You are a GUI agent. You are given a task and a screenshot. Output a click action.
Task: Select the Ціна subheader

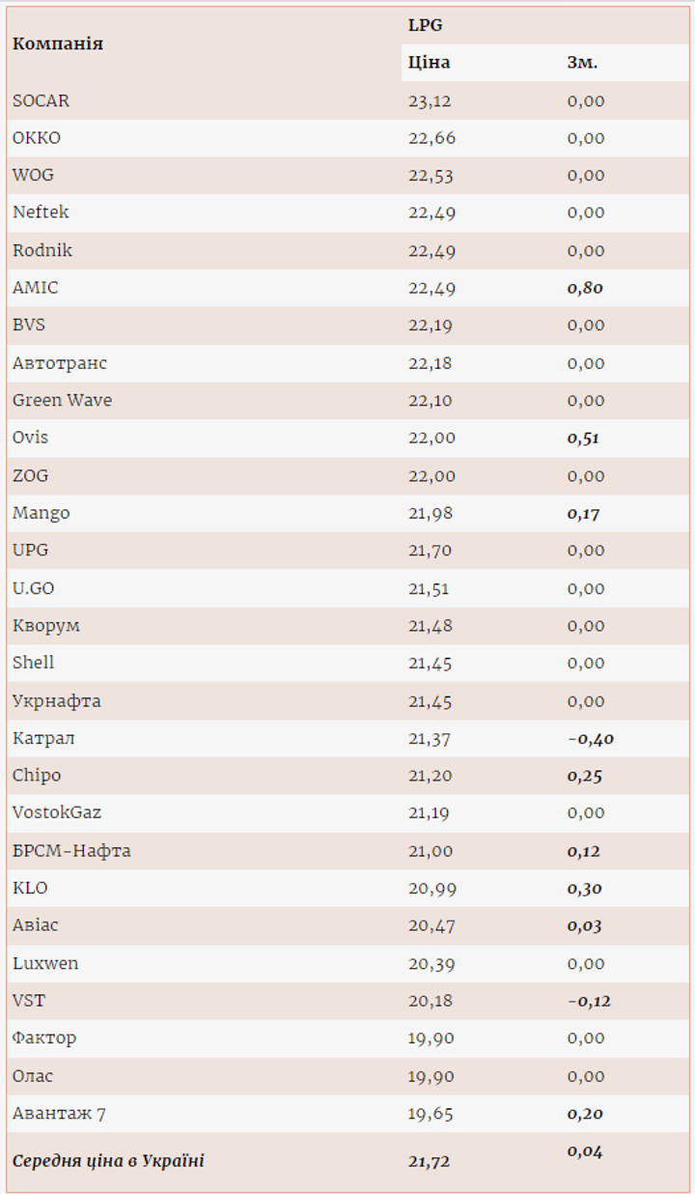pos(429,63)
